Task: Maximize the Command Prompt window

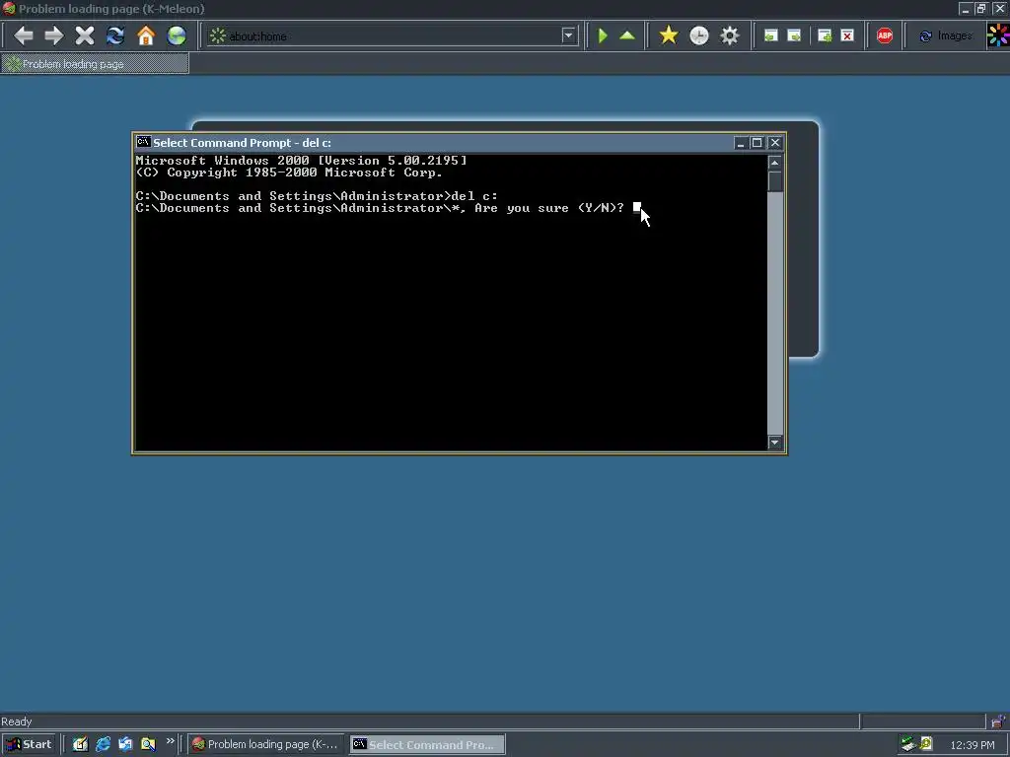Action: pos(757,143)
